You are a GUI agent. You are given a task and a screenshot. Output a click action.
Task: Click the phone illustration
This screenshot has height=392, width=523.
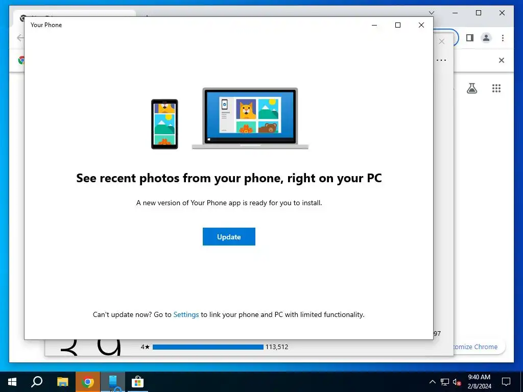click(x=164, y=124)
